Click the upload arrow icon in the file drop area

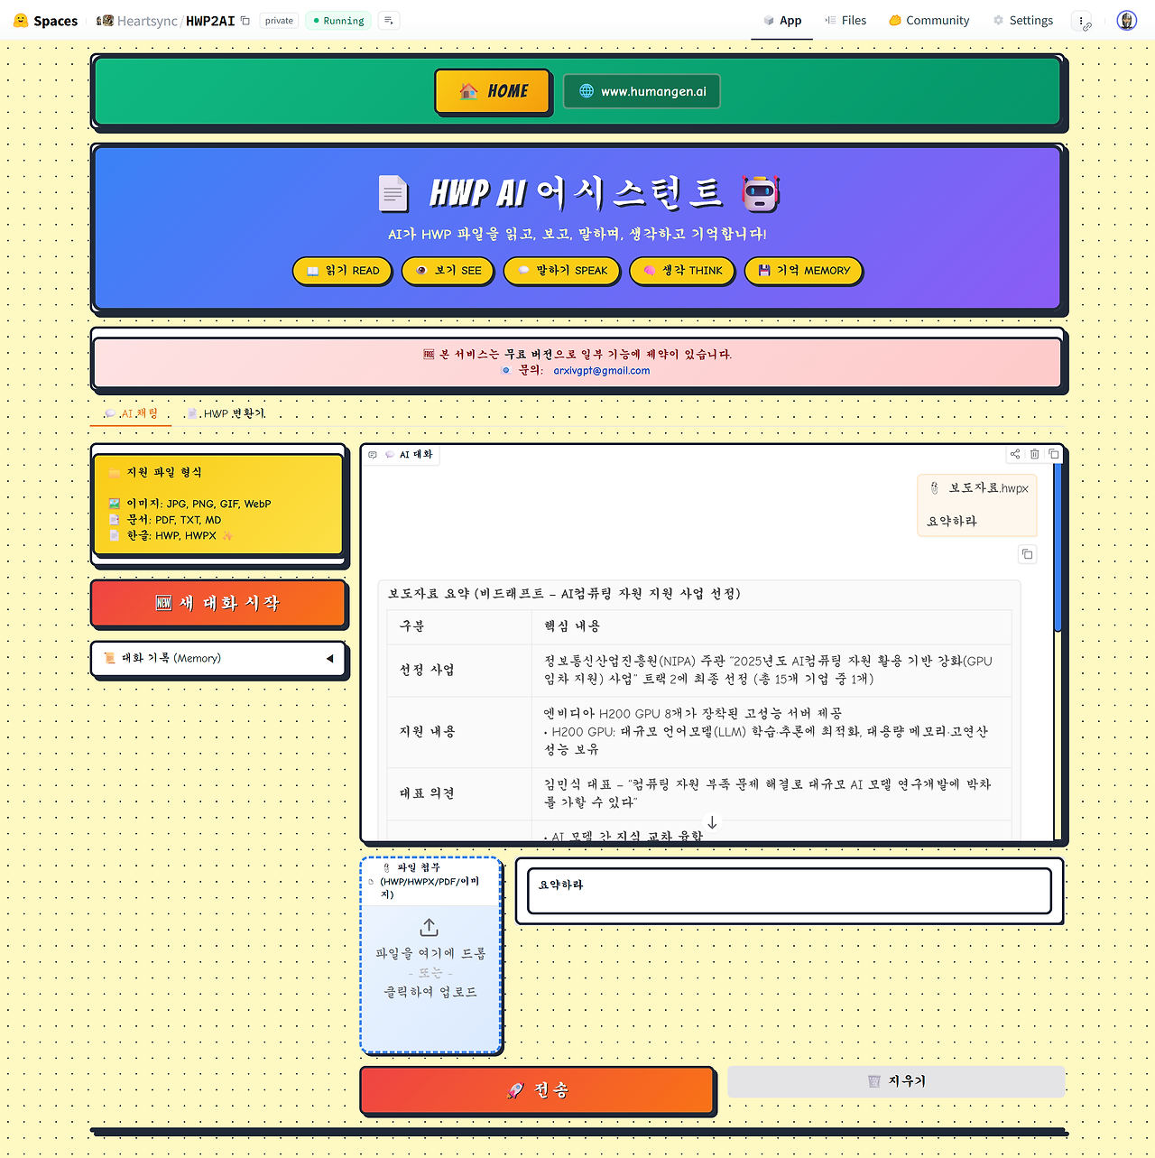click(430, 927)
